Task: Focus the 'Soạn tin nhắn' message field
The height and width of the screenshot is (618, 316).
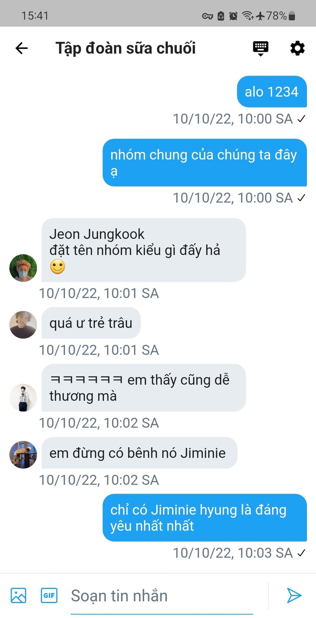Action: [x=162, y=596]
